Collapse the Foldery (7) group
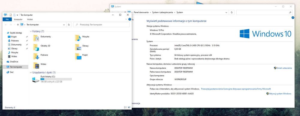 (31, 31)
